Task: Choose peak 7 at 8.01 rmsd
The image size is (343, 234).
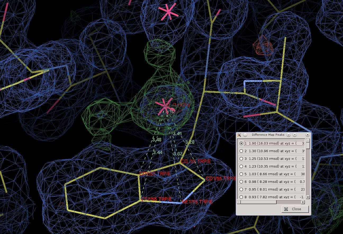Action: [x=241, y=189]
